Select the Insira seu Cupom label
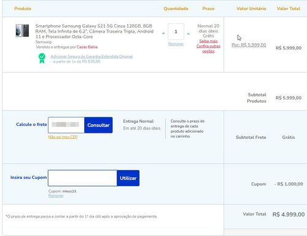Image resolution: width=307 pixels, height=236 pixels. pos(29,178)
